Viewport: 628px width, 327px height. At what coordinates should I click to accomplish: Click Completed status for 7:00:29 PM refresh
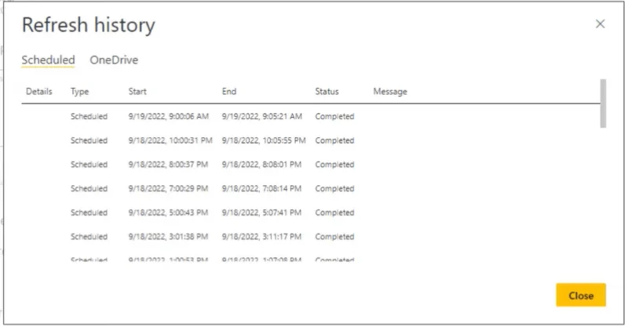(334, 188)
